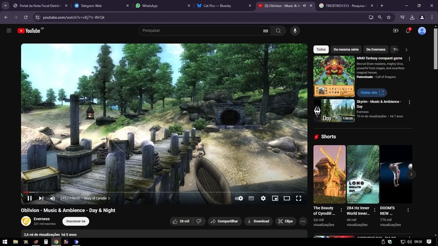Click the browser address bar URL

pos(74,17)
